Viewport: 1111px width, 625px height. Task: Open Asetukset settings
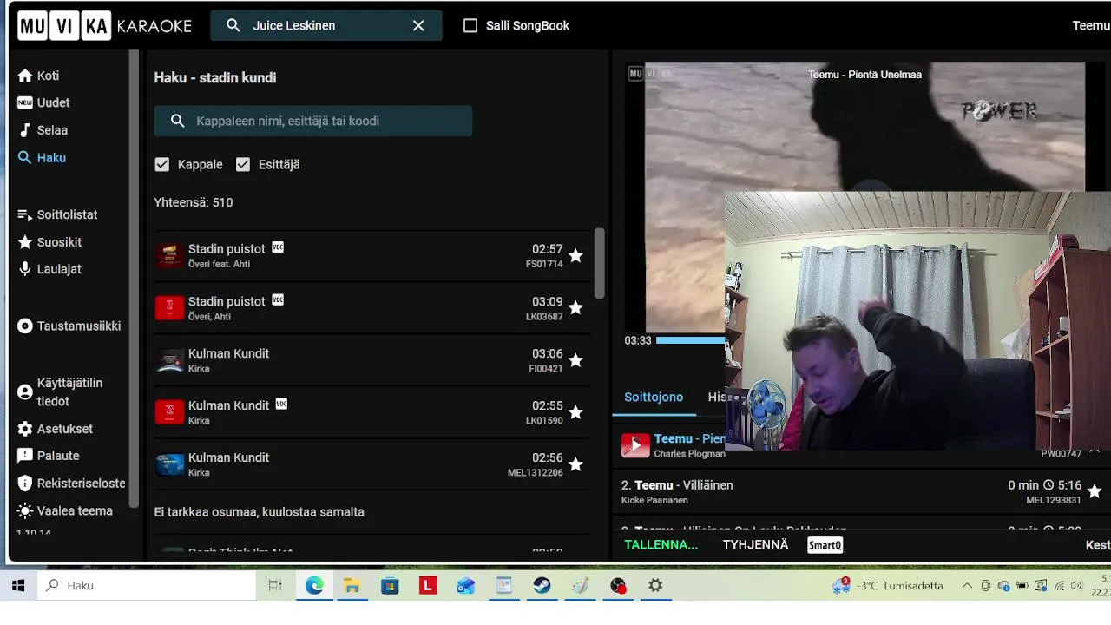pyautogui.click(x=56, y=429)
